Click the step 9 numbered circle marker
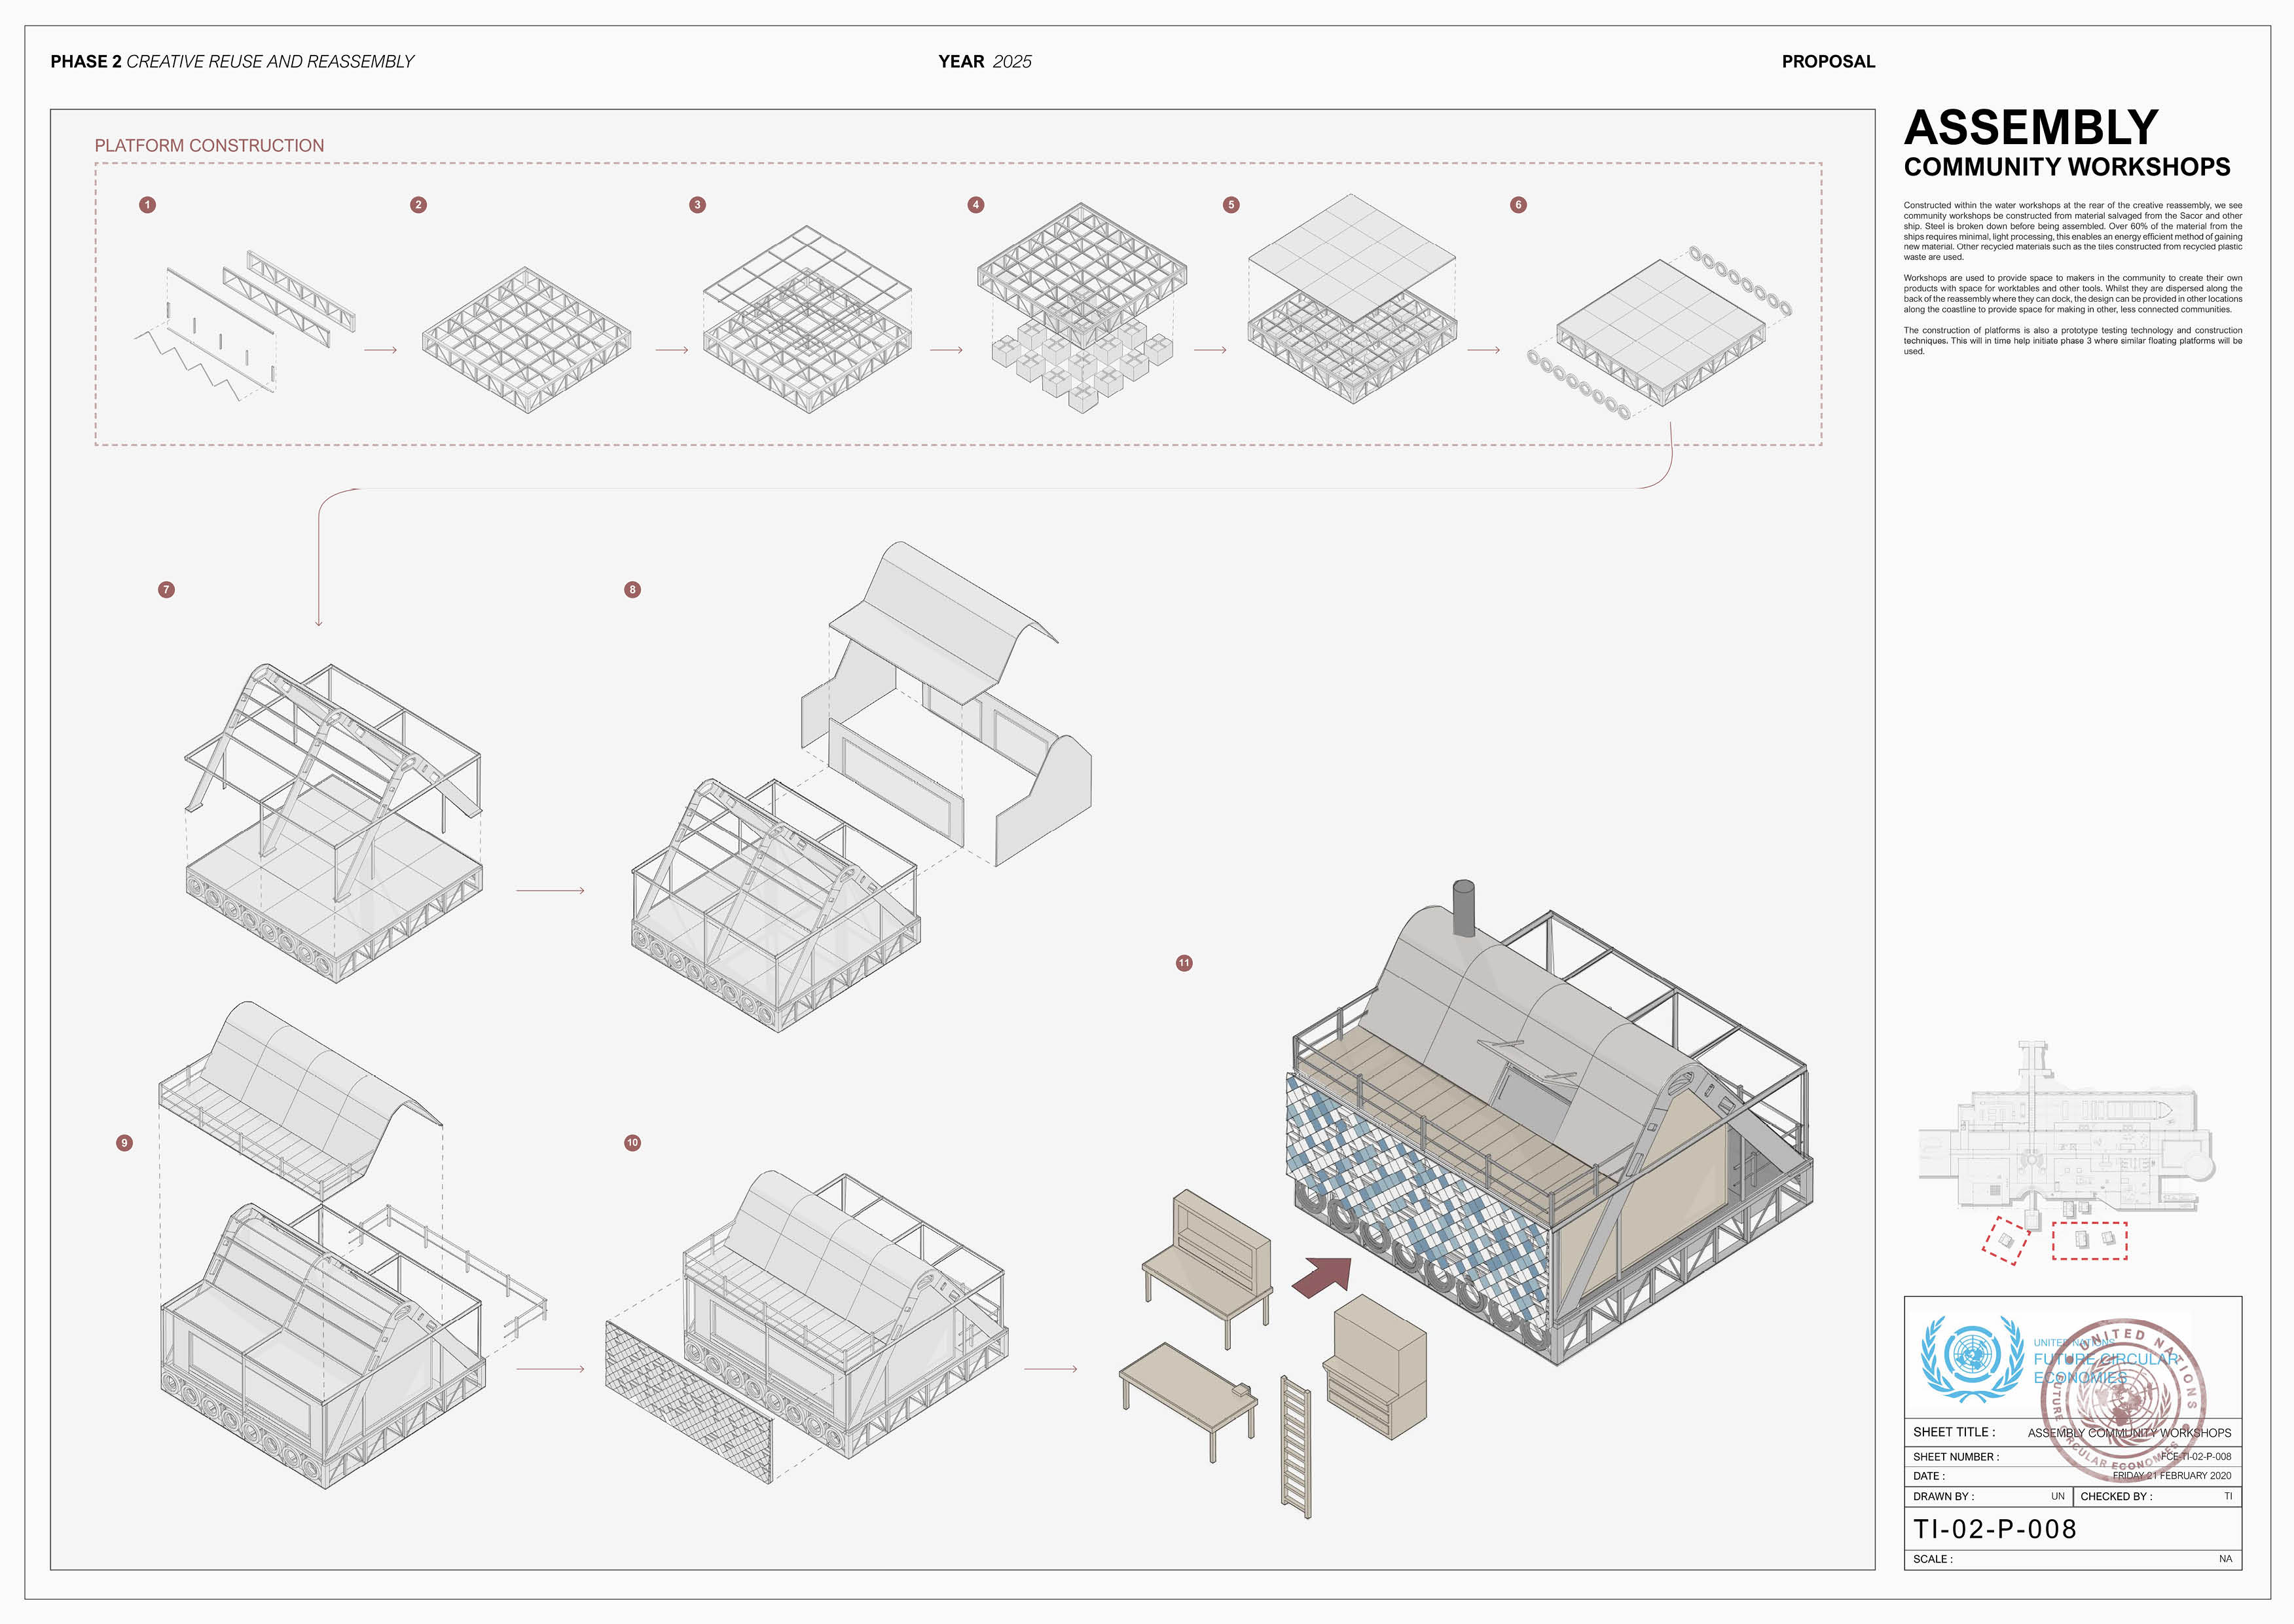This screenshot has width=2294, height=1624. coord(124,1143)
